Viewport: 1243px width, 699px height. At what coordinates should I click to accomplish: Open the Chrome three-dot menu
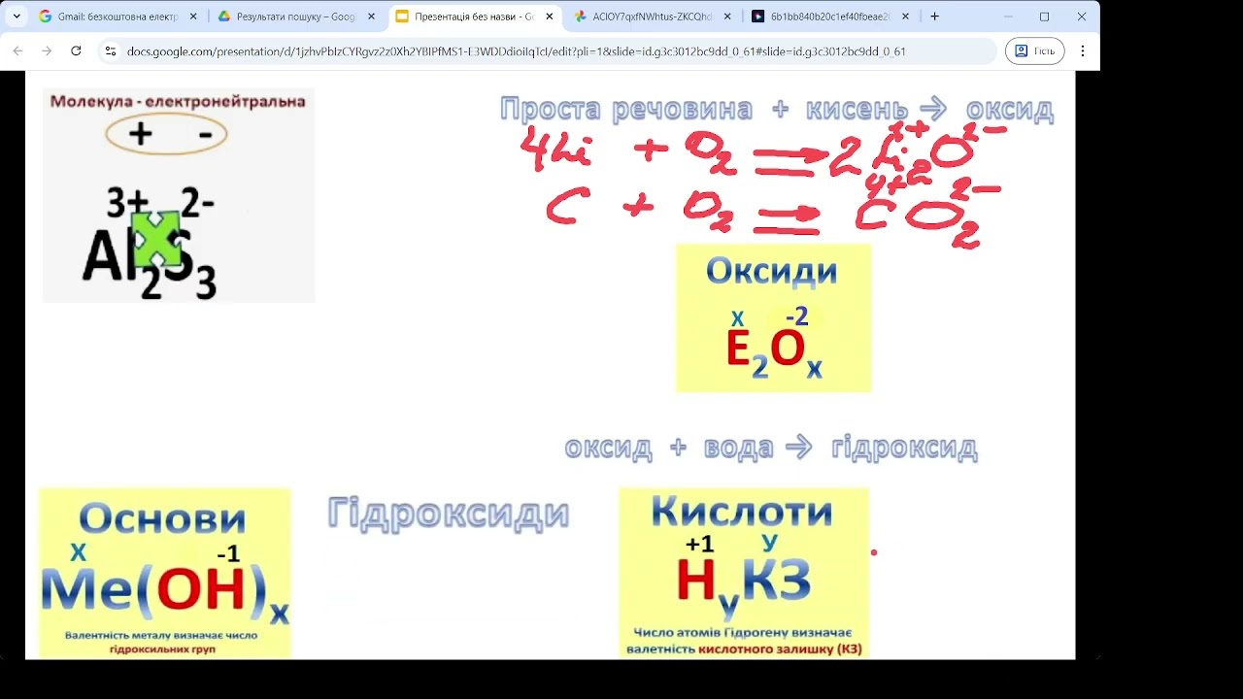[x=1083, y=50]
